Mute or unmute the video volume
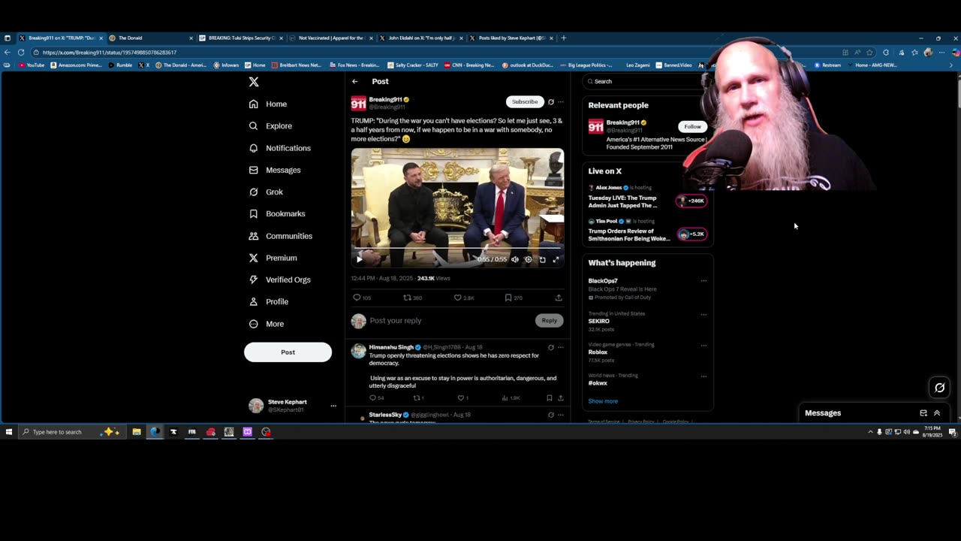 point(515,259)
